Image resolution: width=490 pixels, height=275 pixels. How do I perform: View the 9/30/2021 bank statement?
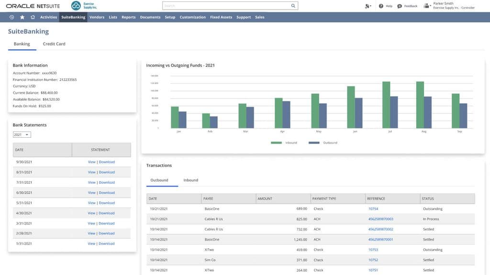[91, 162]
